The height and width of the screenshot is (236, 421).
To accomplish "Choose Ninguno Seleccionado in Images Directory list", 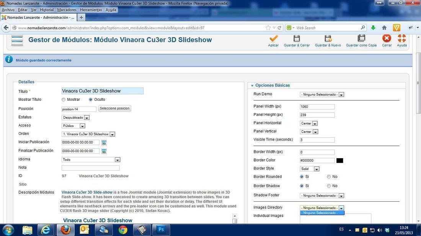I will 322,213.
